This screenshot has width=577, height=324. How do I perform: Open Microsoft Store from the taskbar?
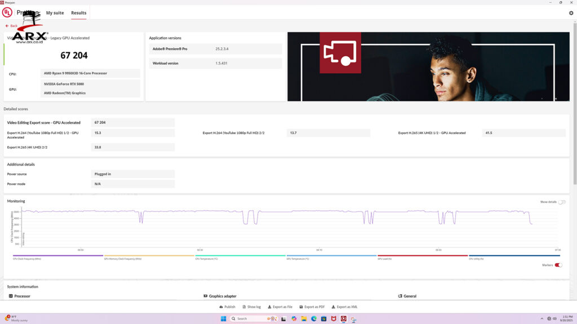pos(324,319)
